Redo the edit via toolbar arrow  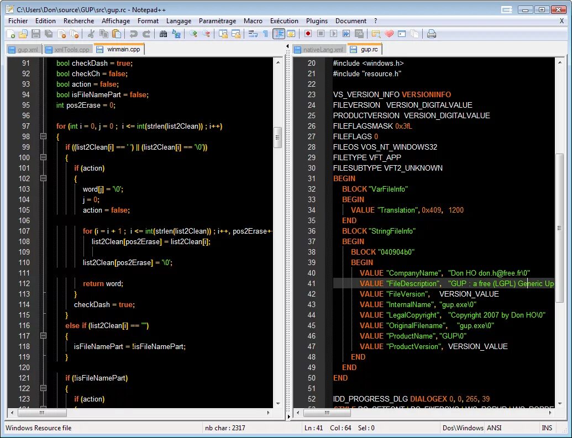(146, 34)
